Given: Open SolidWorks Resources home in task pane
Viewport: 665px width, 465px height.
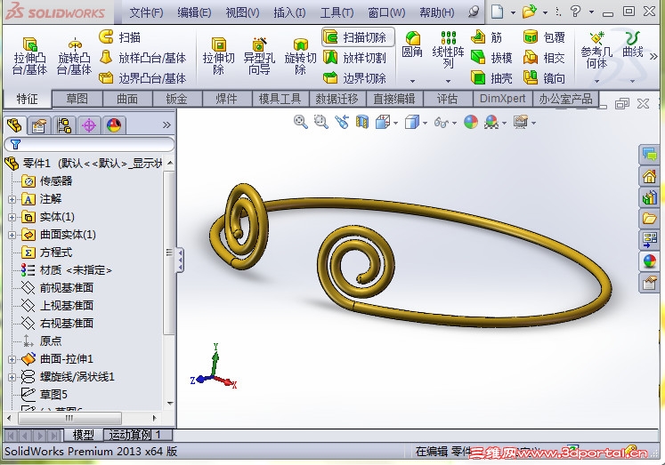Looking at the screenshot, I should click(649, 176).
